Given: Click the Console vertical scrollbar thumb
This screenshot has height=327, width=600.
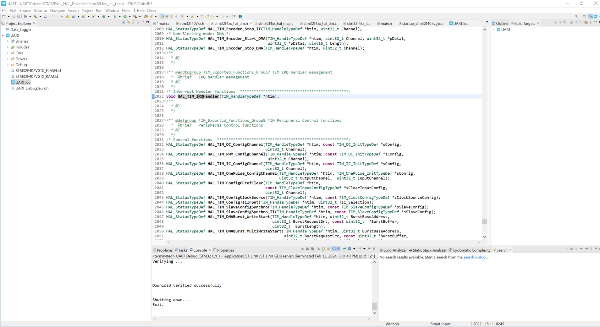Looking at the screenshot, I should (x=374, y=306).
